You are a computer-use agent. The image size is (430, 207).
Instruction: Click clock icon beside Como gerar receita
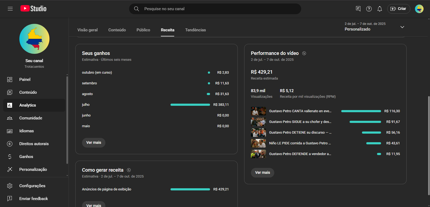(129, 170)
